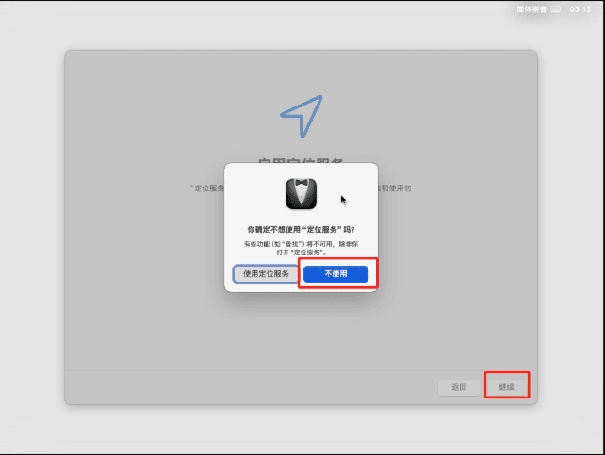Choose 使用定位服务 in the dialog

266,274
